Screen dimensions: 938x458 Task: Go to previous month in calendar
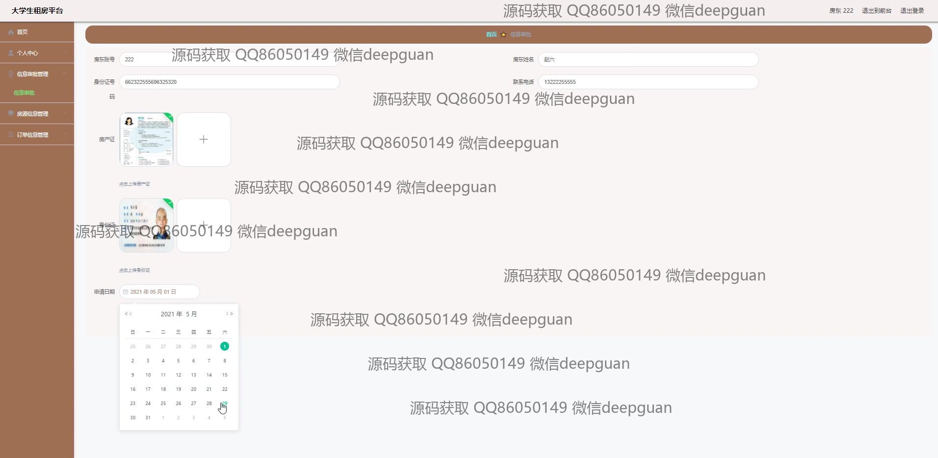coord(130,314)
